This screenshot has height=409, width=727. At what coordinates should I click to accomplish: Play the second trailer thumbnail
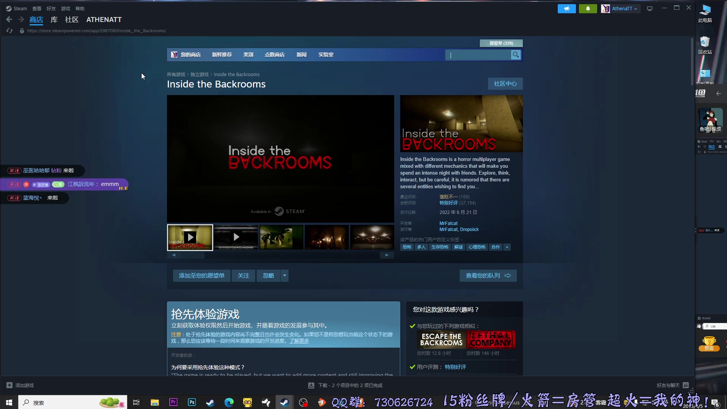[x=236, y=237]
